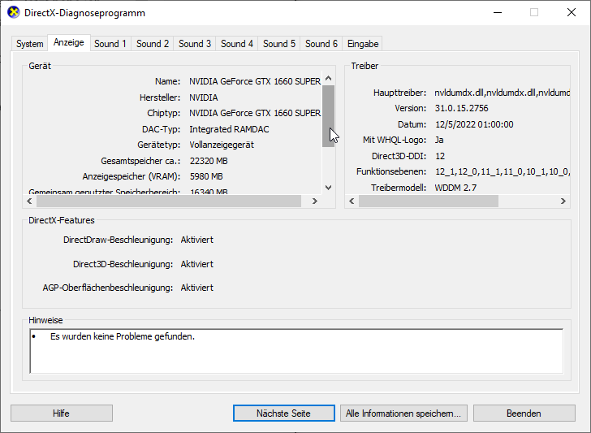Click Direct3D-Beschleunigung Aktiviert status

coord(196,264)
